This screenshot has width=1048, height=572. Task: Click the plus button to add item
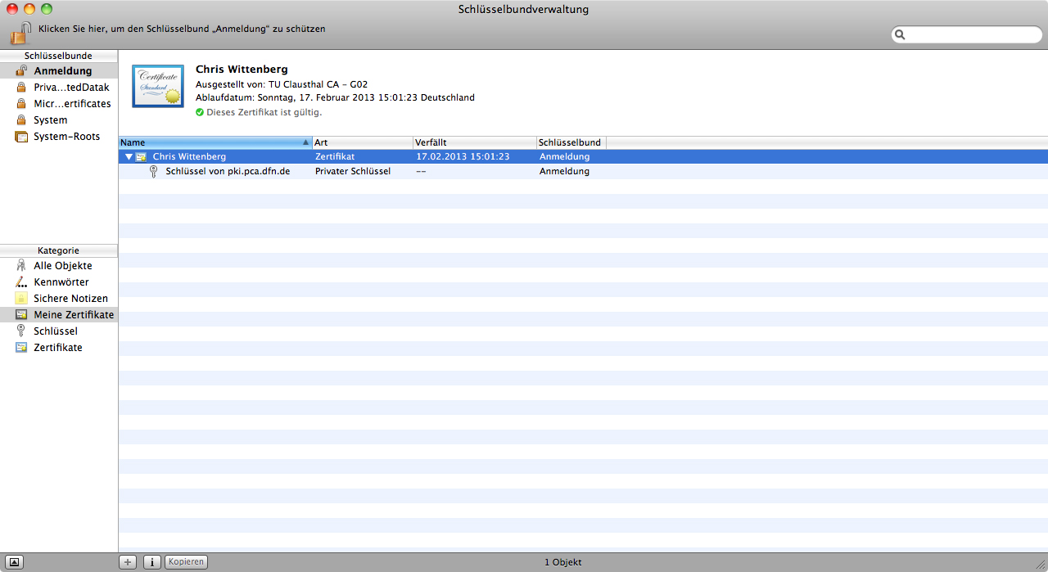pos(129,562)
